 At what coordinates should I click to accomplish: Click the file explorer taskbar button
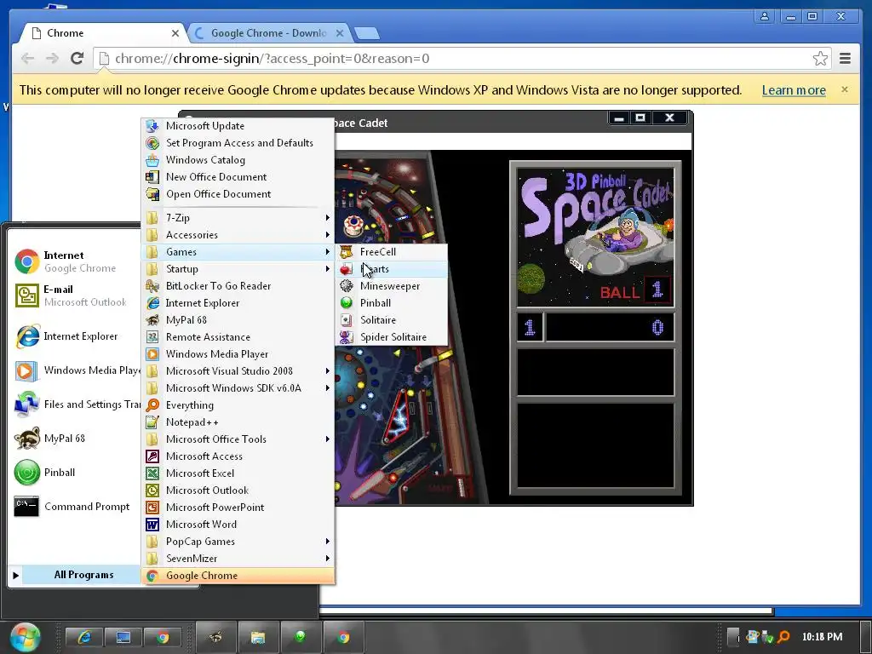coord(258,636)
